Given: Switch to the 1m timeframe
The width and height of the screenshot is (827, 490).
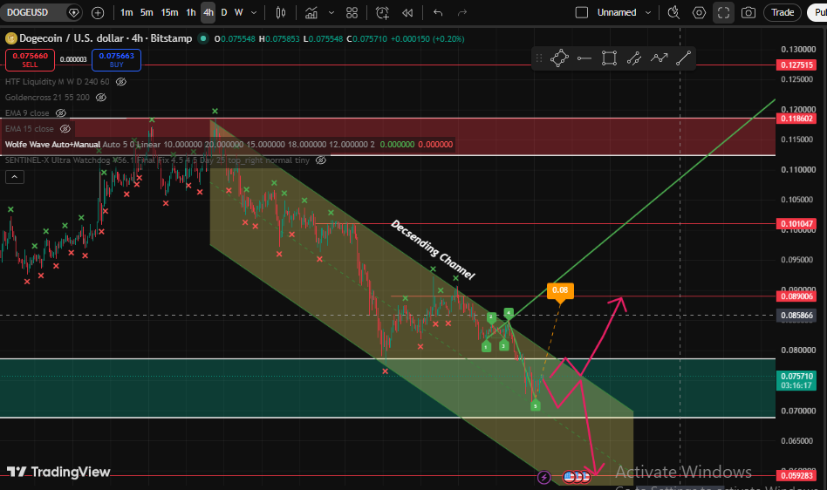Looking at the screenshot, I should (126, 12).
